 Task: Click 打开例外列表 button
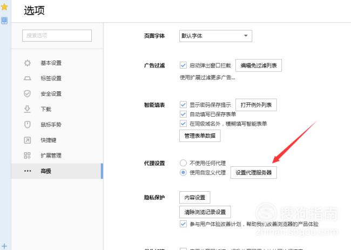pos(256,105)
